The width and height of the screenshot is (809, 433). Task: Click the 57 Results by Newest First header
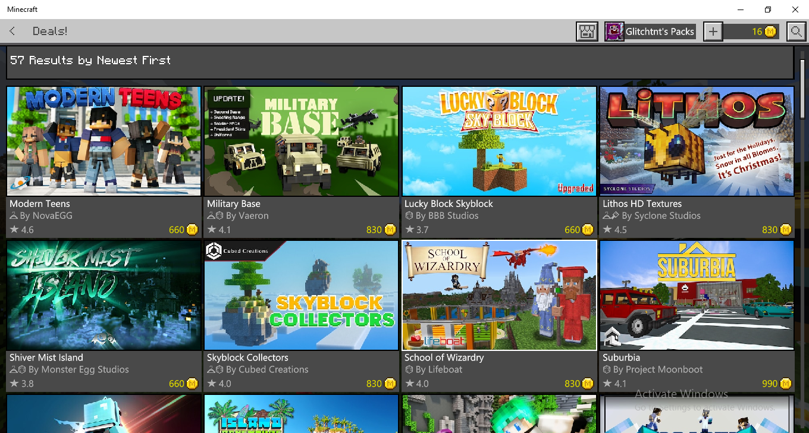[x=90, y=60]
